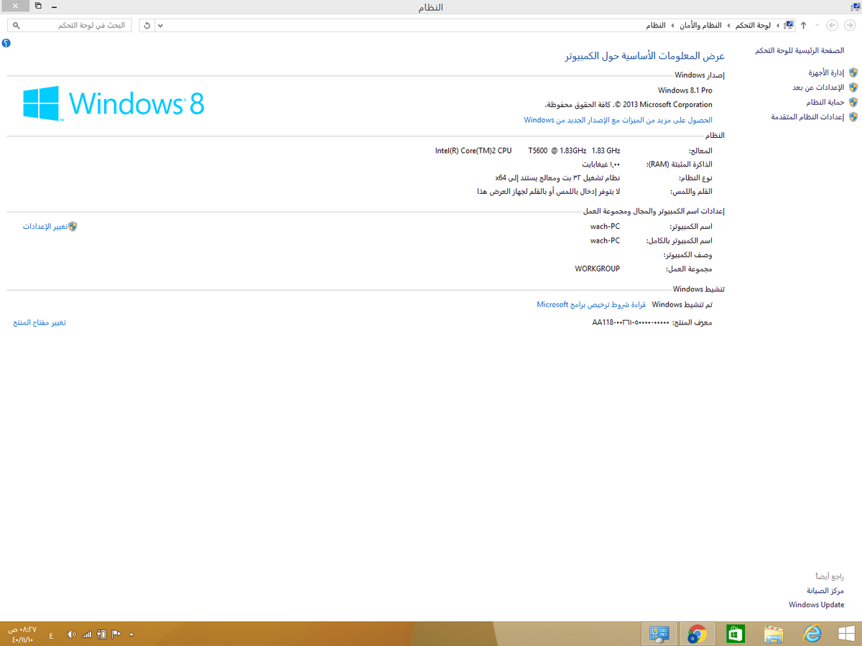This screenshot has height=646, width=862.
Task: Click the Windows 8 logo image
Action: pos(113,103)
